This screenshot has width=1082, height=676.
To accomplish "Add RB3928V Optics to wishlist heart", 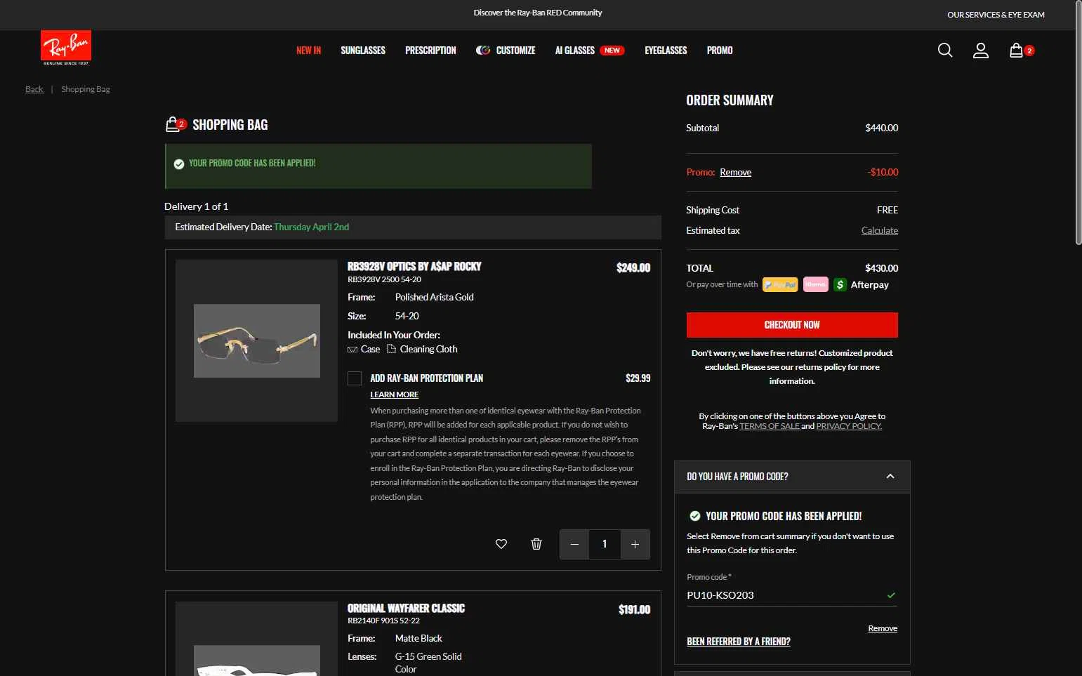I will [x=501, y=544].
